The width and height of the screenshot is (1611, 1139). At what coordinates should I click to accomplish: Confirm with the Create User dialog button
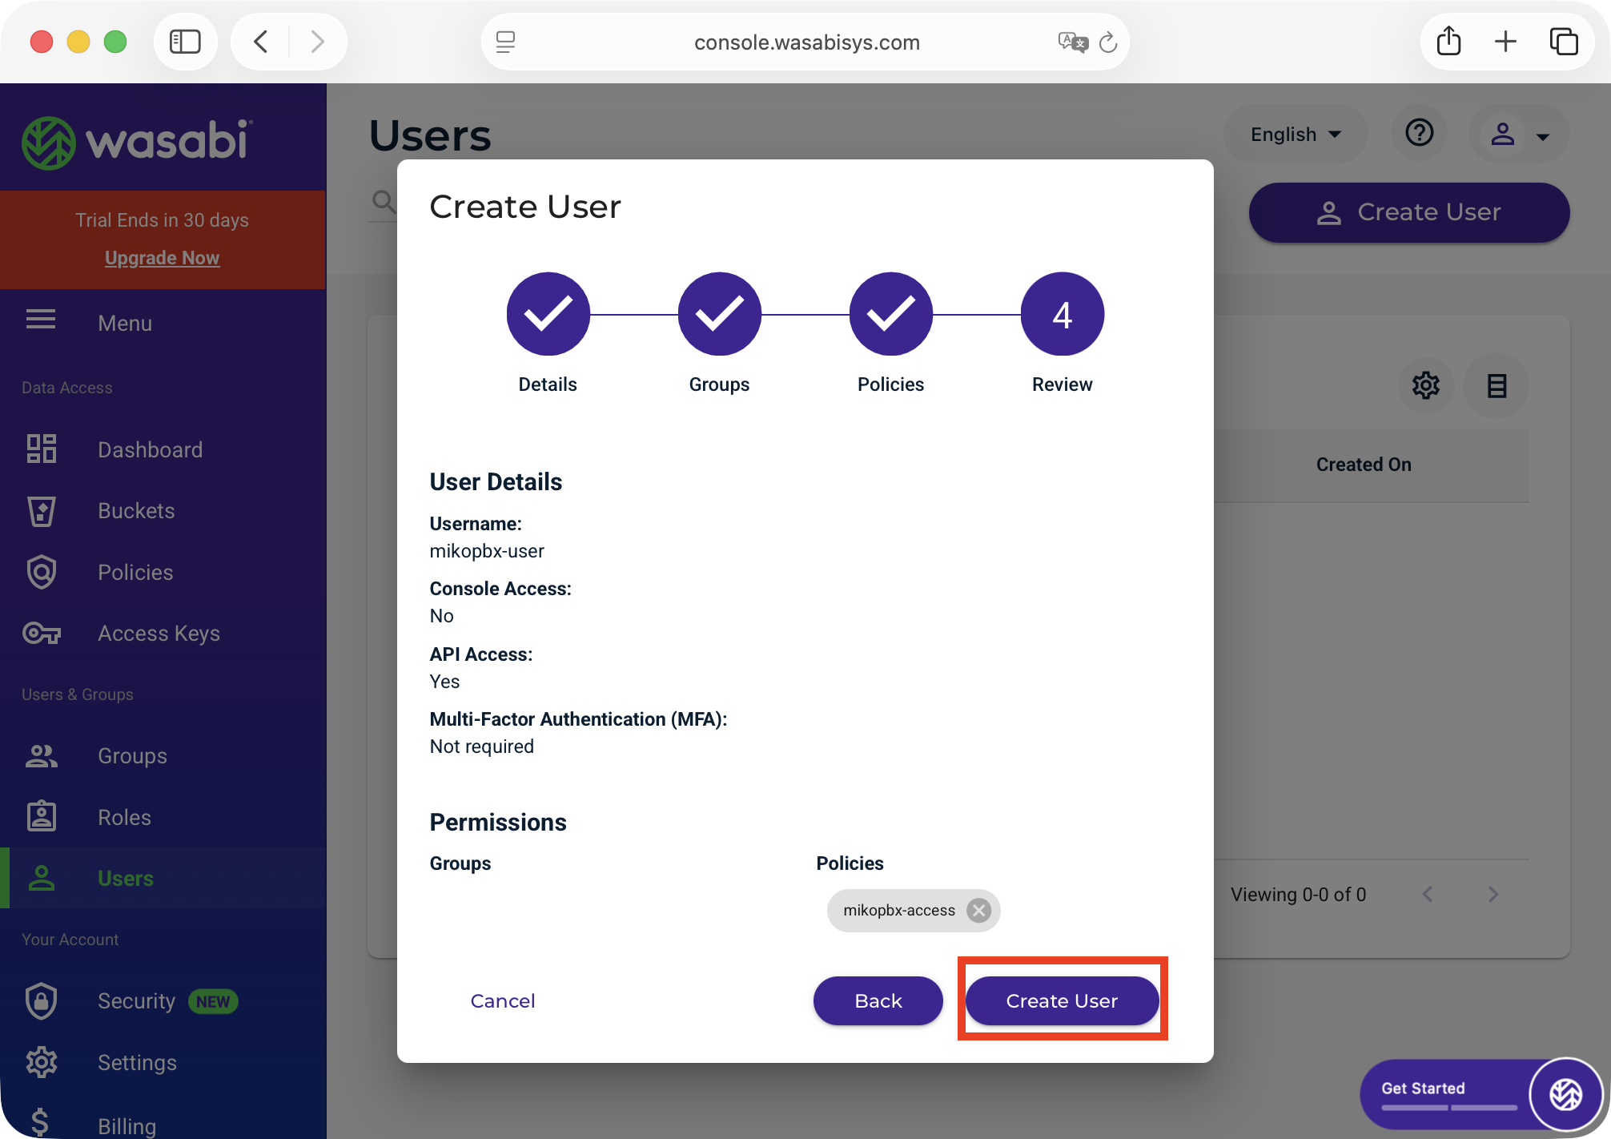1062,1000
